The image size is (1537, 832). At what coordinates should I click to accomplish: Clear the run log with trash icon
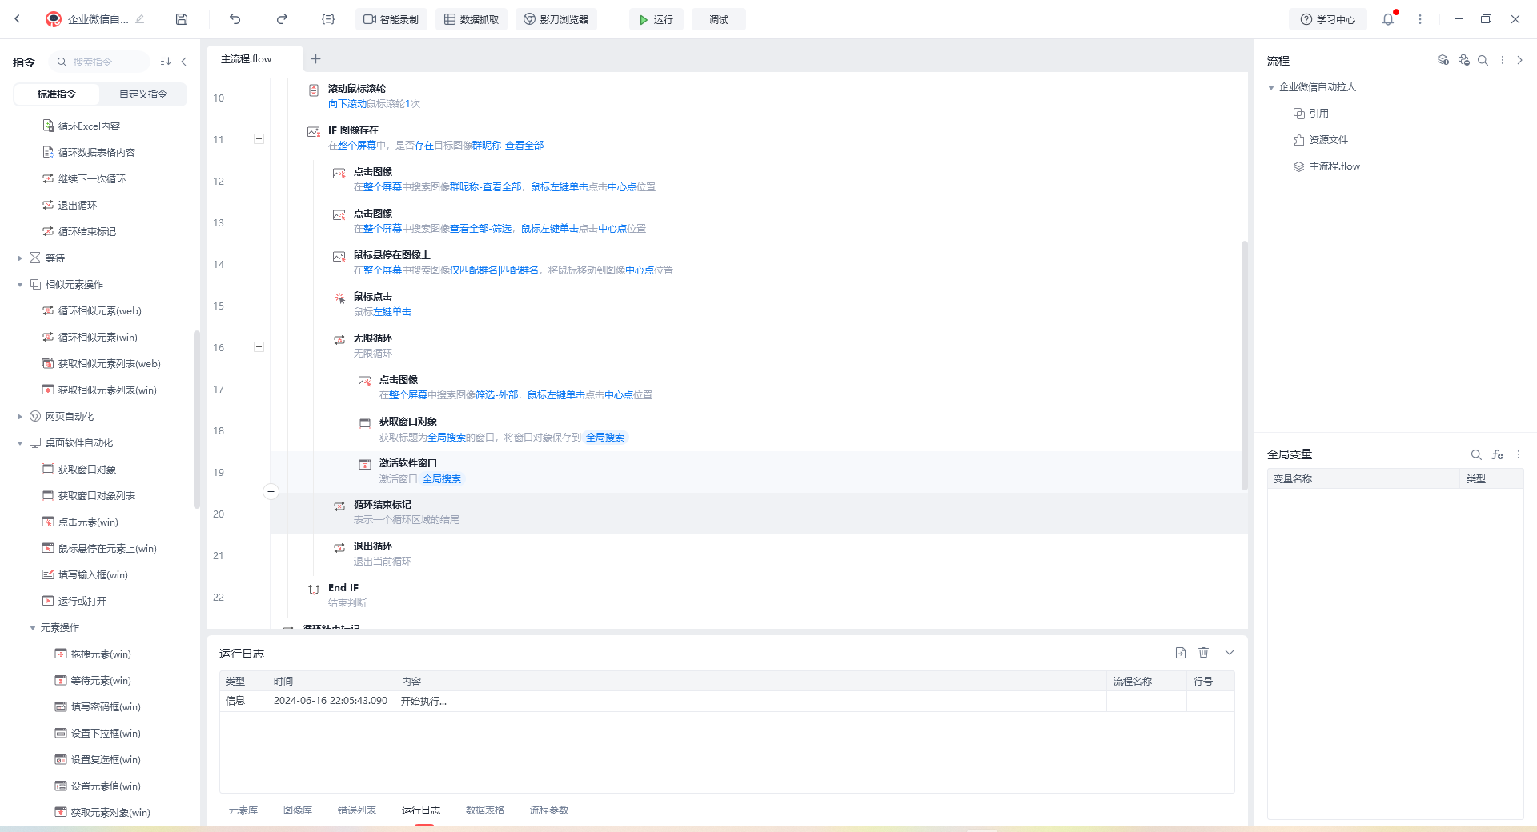pos(1203,653)
